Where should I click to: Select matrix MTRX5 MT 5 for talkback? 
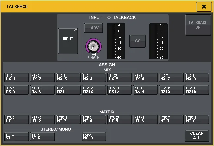coord(120,119)
